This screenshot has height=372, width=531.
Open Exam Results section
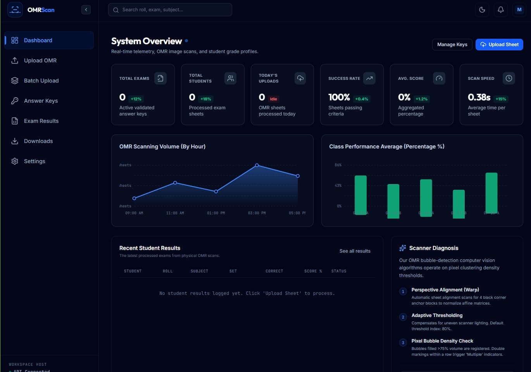click(49, 121)
